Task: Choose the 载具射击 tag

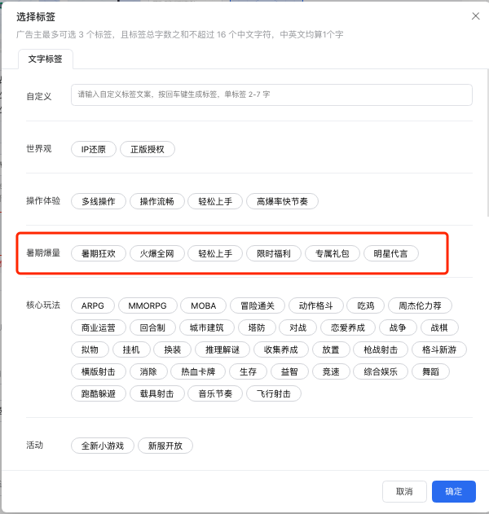Action: (157, 393)
